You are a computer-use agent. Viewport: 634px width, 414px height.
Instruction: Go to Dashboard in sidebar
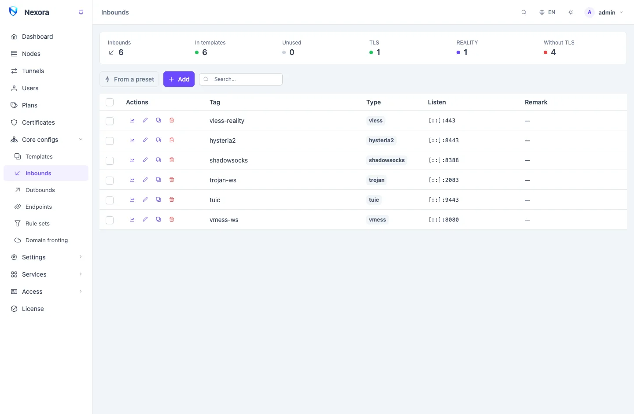(46, 37)
